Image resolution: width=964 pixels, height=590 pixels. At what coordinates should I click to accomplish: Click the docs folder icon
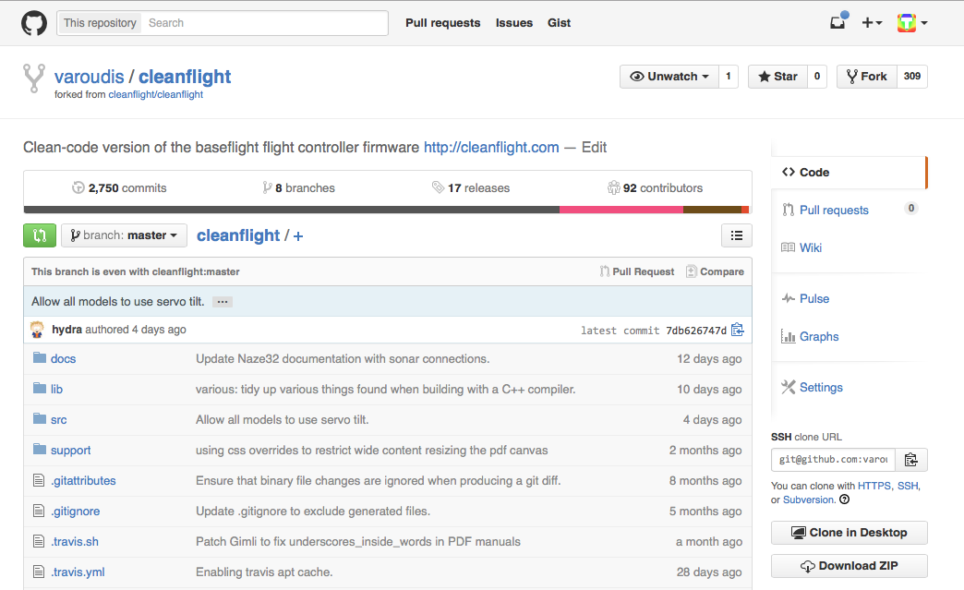40,357
